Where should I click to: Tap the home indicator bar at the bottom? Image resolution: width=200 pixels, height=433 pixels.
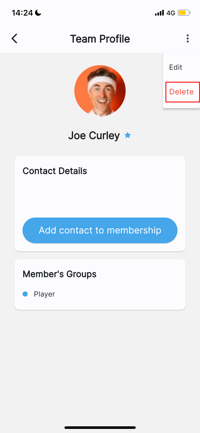tap(100, 427)
